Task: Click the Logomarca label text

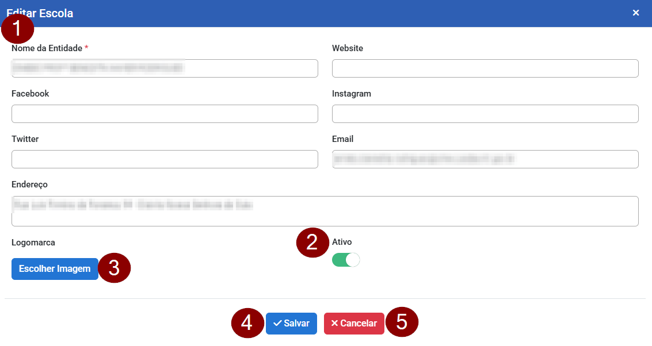Action: click(33, 243)
